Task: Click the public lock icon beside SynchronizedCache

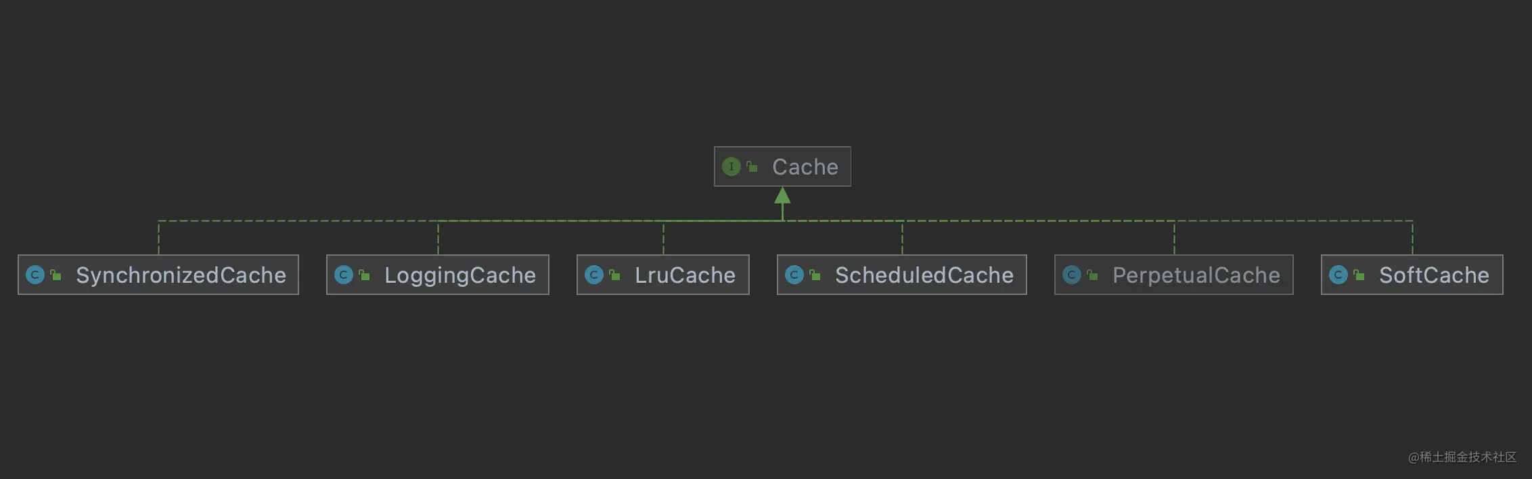Action: point(56,275)
